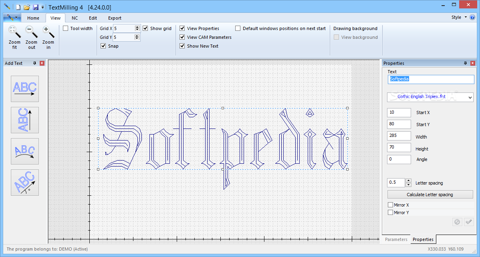Open the Edit ribbon tab

click(x=93, y=18)
